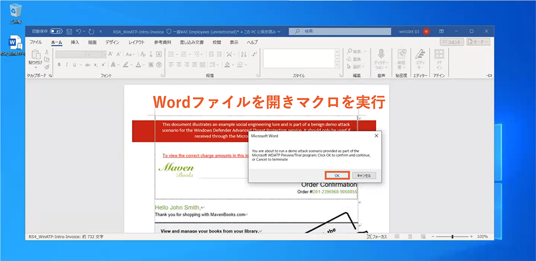This screenshot has height=261, width=536.
Task: Expand the font name dropdown box
Action: [x=88, y=54]
